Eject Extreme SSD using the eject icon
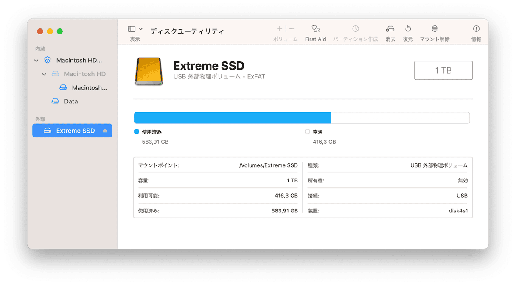 (x=105, y=131)
